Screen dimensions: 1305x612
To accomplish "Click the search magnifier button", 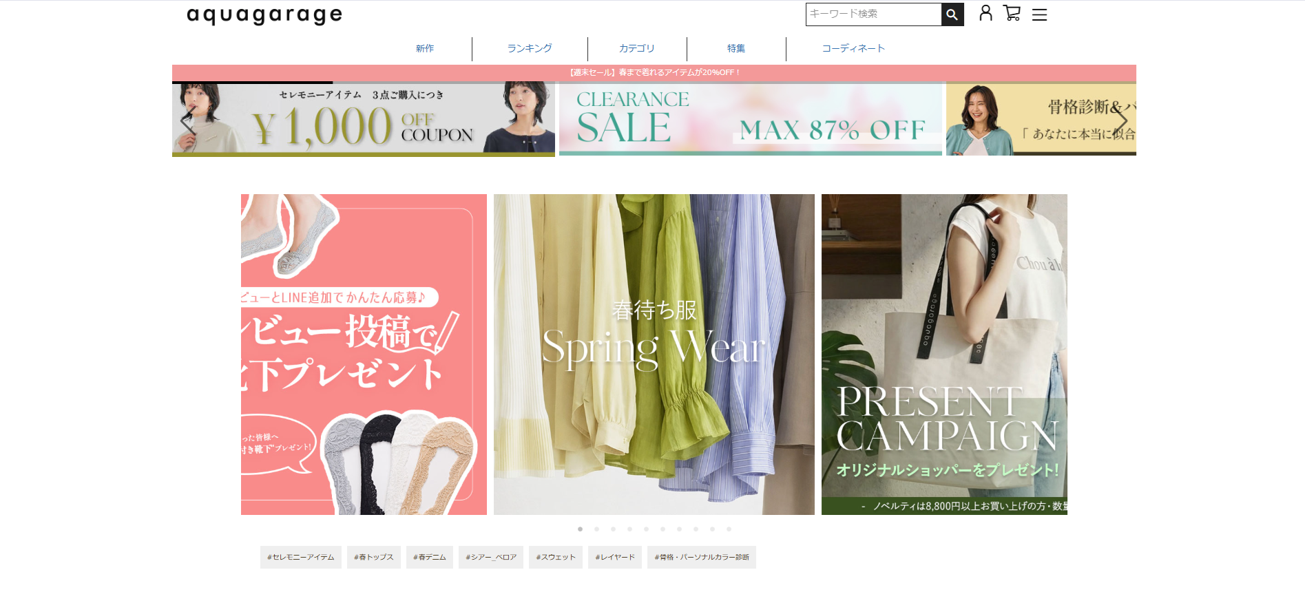I will click(x=952, y=14).
